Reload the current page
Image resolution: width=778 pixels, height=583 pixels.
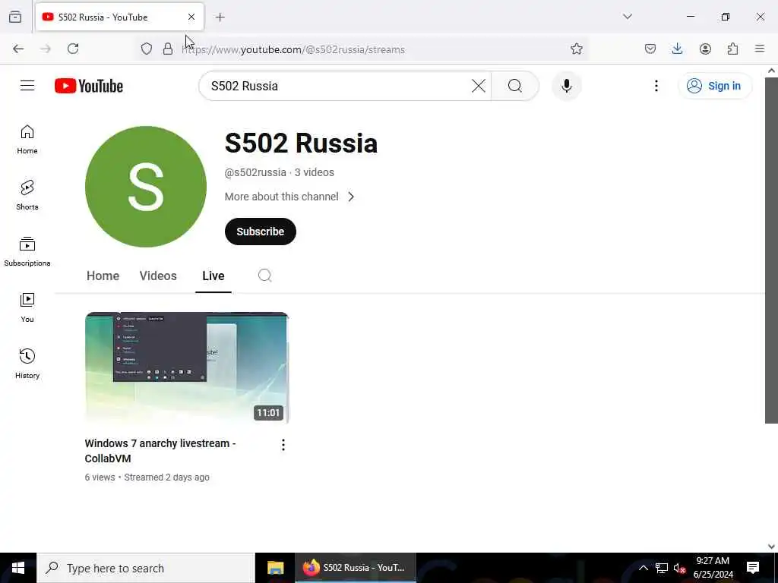click(73, 49)
